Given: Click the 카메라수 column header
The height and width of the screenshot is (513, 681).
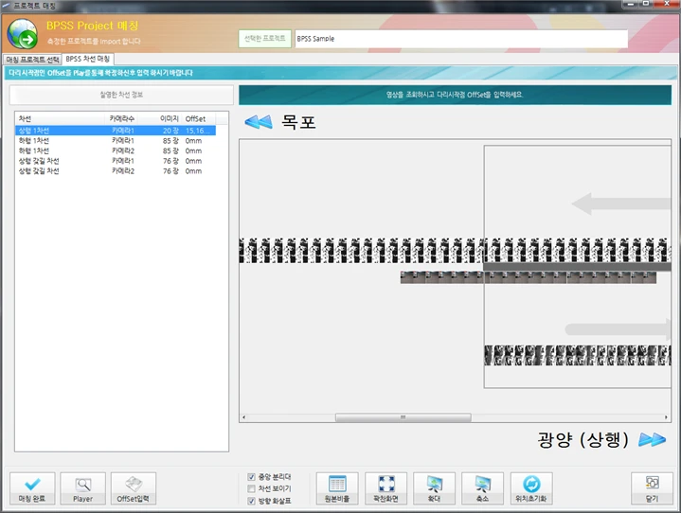Looking at the screenshot, I should tap(121, 118).
